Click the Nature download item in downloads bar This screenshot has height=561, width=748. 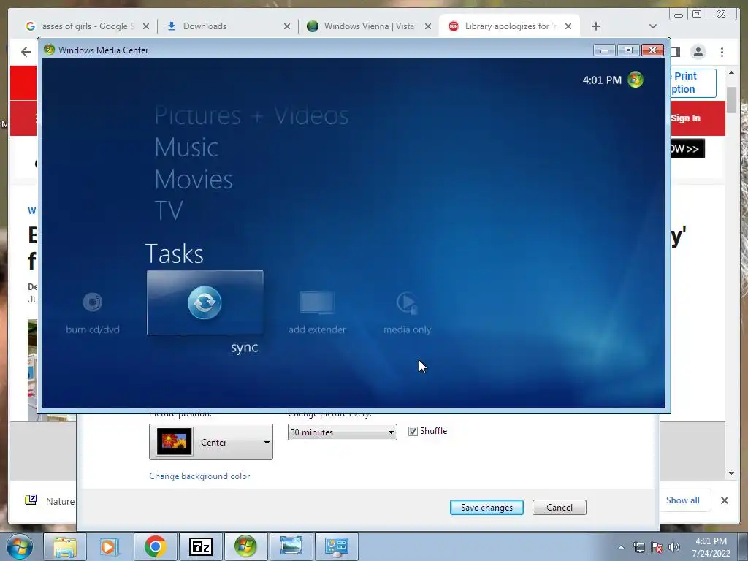click(x=50, y=501)
